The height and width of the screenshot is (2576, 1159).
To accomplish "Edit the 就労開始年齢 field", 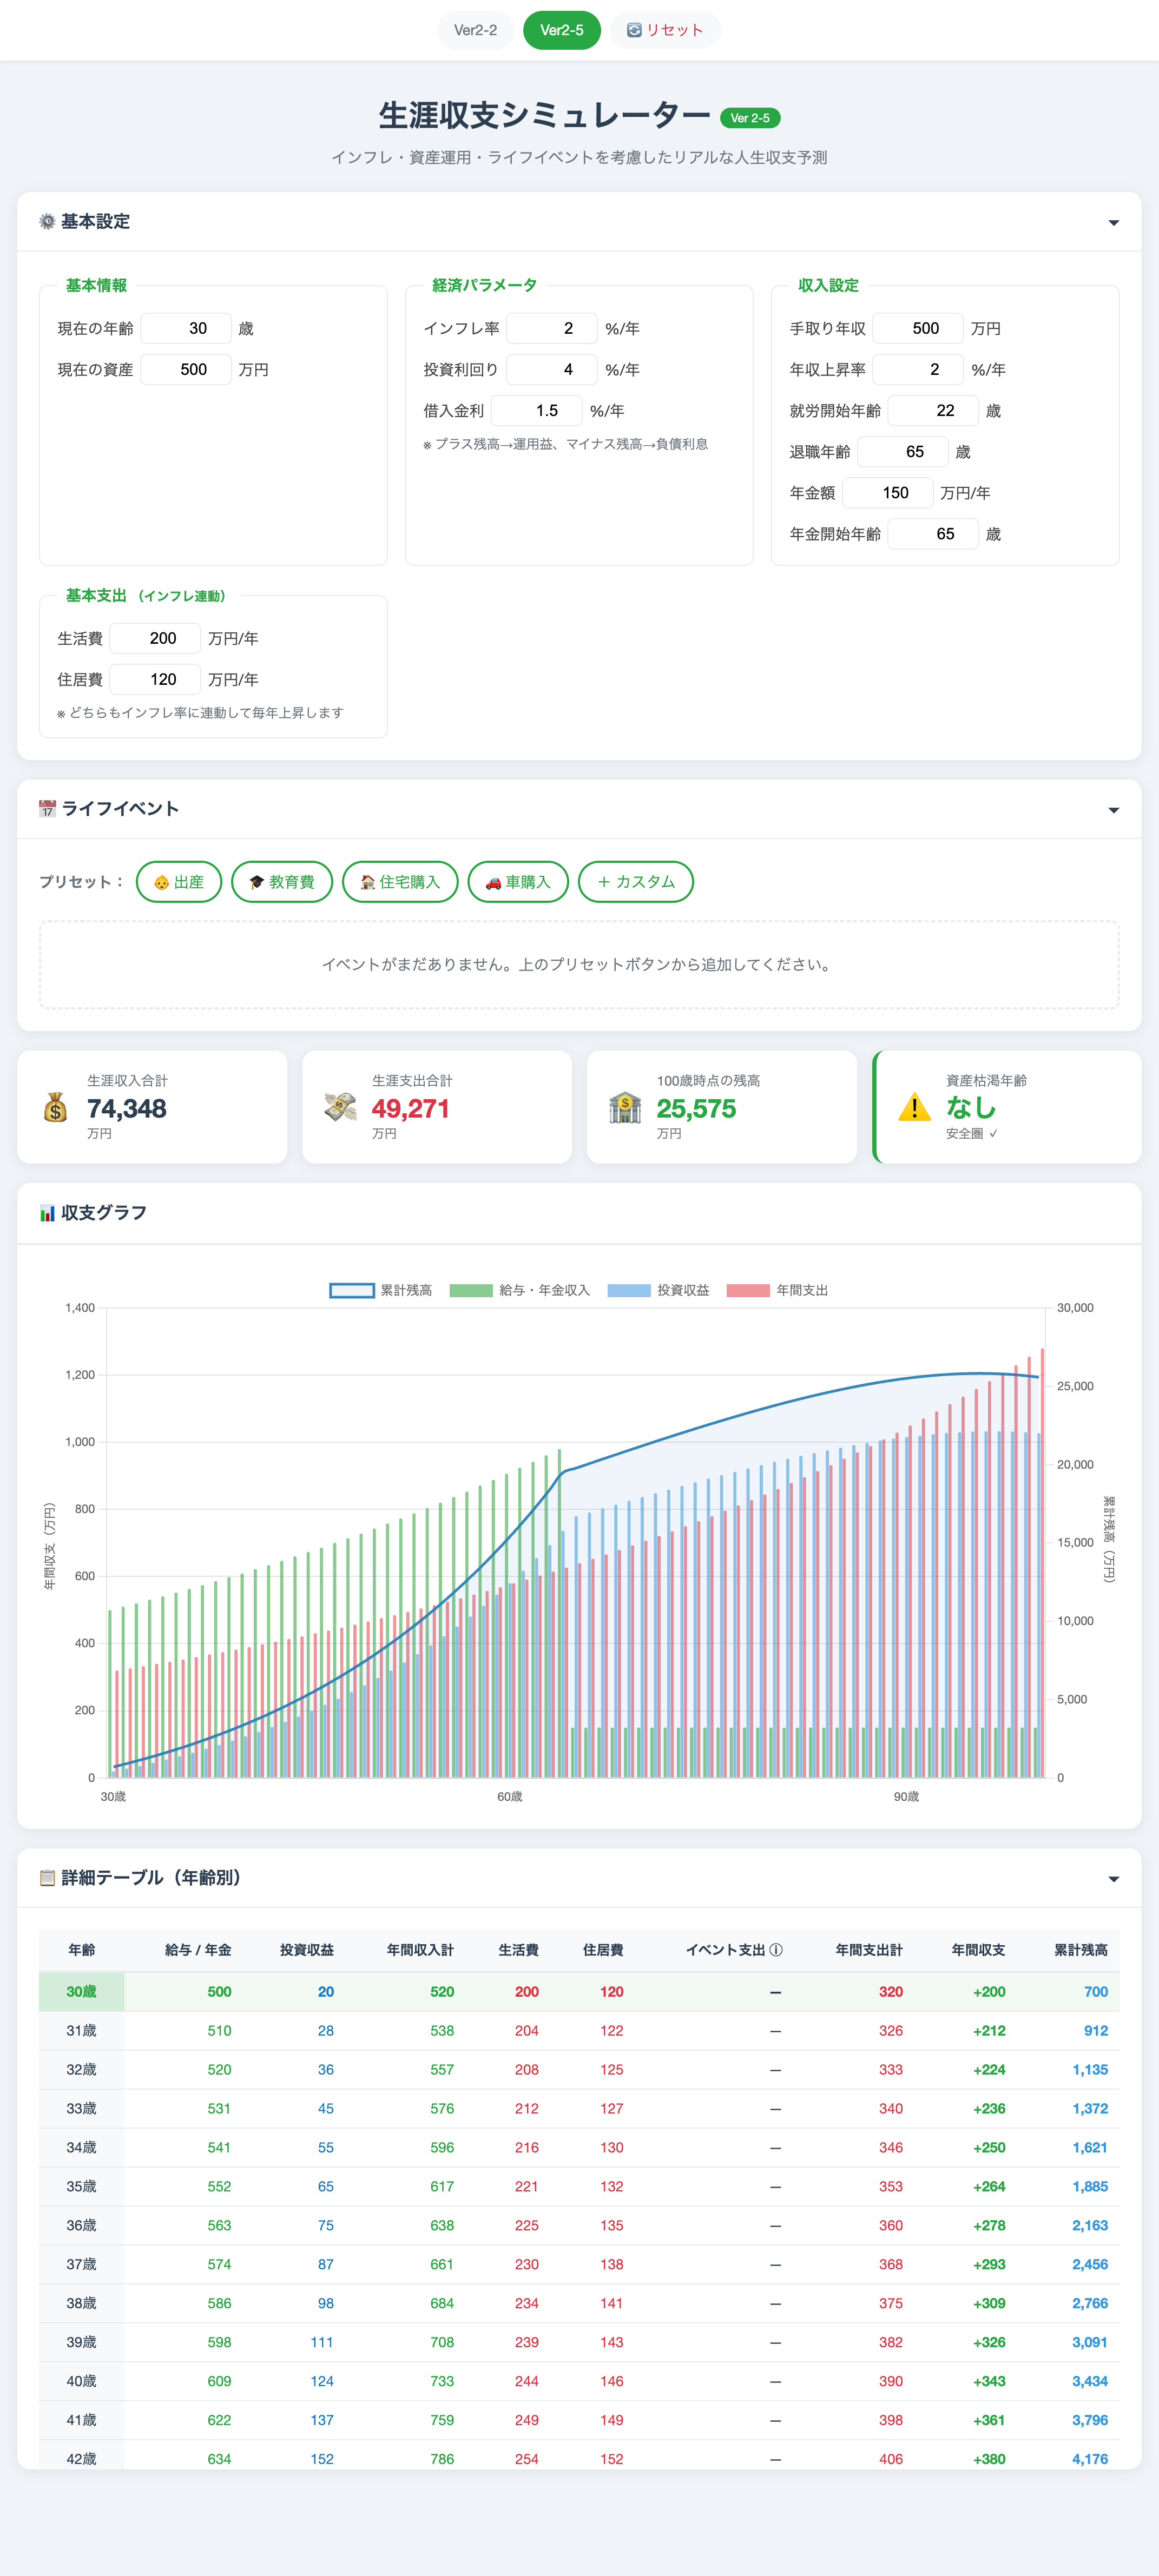I will (933, 410).
